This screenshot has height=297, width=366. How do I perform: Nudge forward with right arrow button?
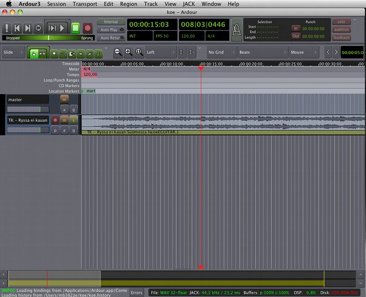click(x=336, y=52)
